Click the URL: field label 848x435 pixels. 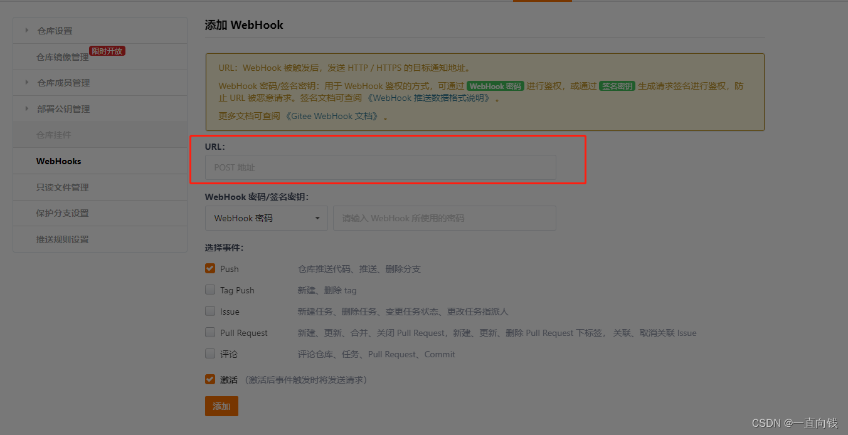[x=215, y=146]
